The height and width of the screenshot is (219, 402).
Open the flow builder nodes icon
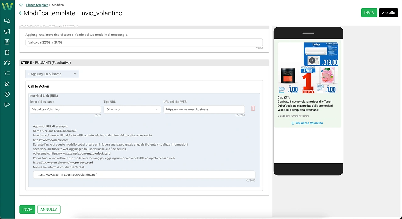click(x=7, y=63)
